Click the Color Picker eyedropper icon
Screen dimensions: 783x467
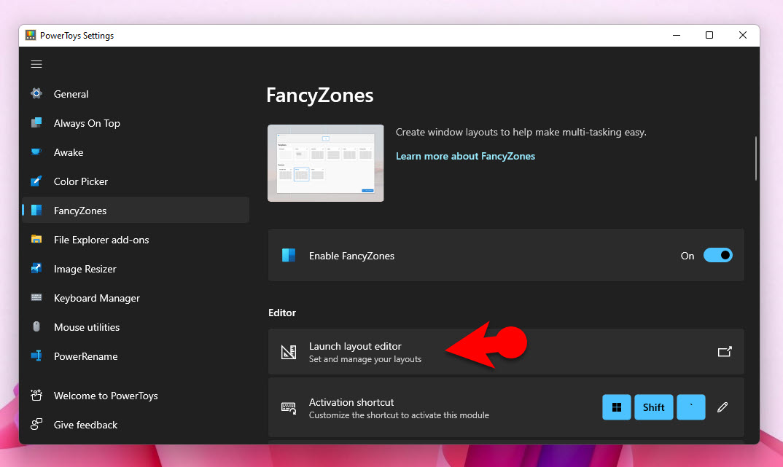coord(36,181)
